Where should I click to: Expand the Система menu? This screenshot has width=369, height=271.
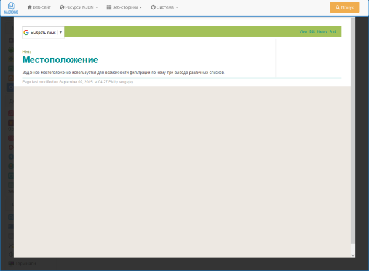click(164, 7)
